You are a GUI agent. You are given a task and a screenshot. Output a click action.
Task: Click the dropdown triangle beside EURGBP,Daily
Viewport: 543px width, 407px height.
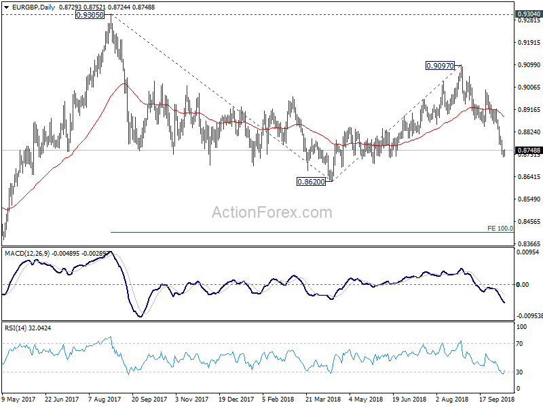[6, 7]
